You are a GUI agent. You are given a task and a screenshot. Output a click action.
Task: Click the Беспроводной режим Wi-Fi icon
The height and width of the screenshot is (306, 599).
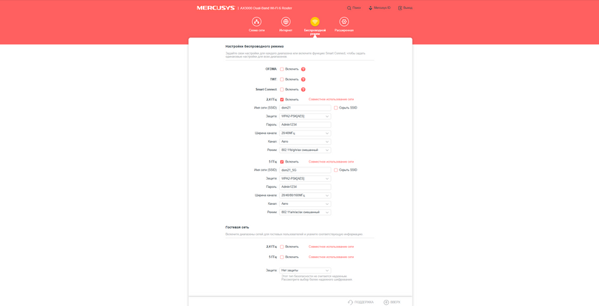[315, 22]
